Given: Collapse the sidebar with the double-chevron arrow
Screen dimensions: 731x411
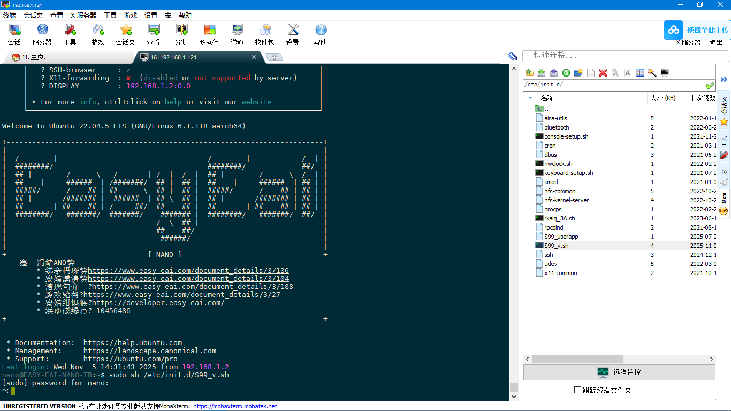Looking at the screenshot, I should click(724, 79).
